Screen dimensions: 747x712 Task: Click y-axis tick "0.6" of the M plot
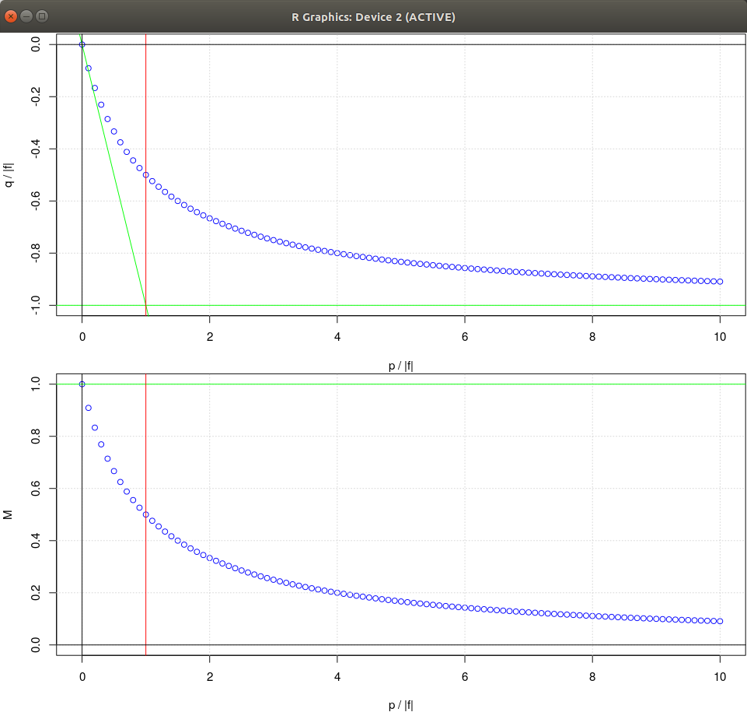coord(36,489)
